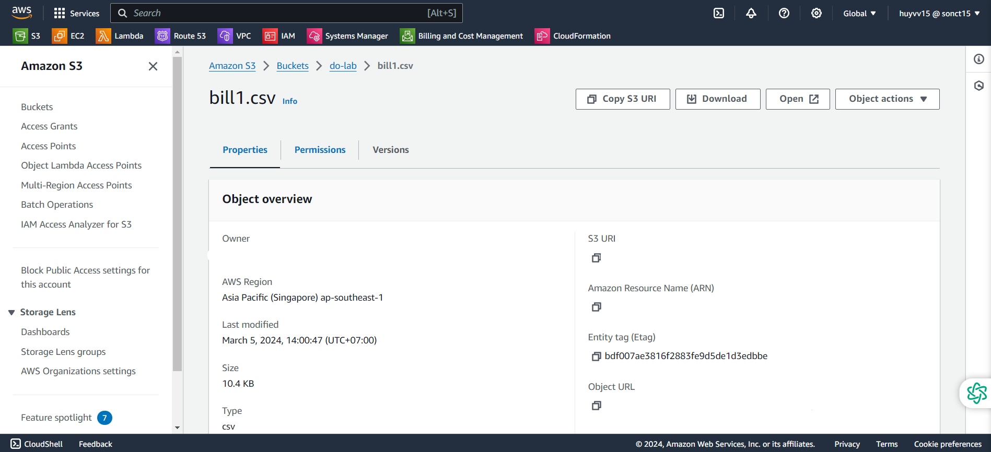This screenshot has height=452, width=991.
Task: Switch to the Permissions tab
Action: coord(320,150)
